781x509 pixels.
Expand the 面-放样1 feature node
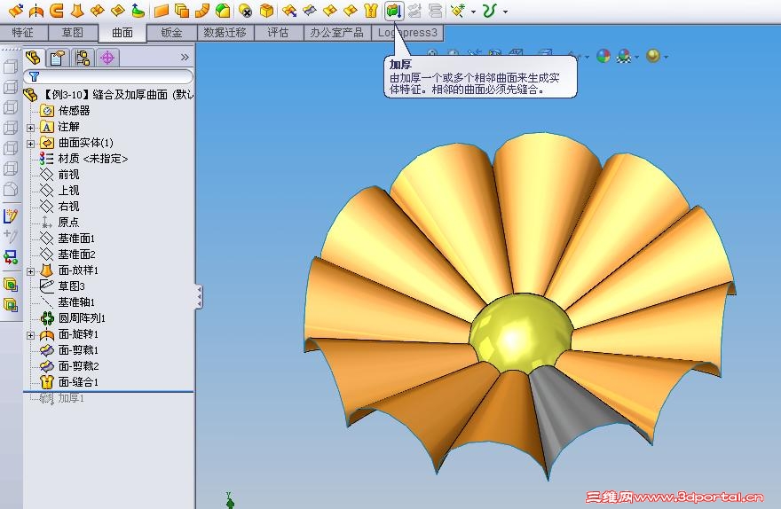(30, 271)
